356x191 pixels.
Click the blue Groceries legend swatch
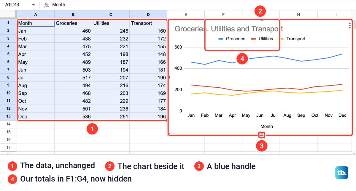click(x=221, y=39)
